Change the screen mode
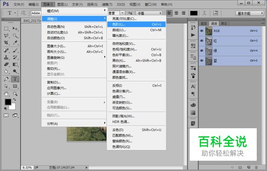Image resolution: width=267 pixels, height=171 pixels. pos(15,116)
